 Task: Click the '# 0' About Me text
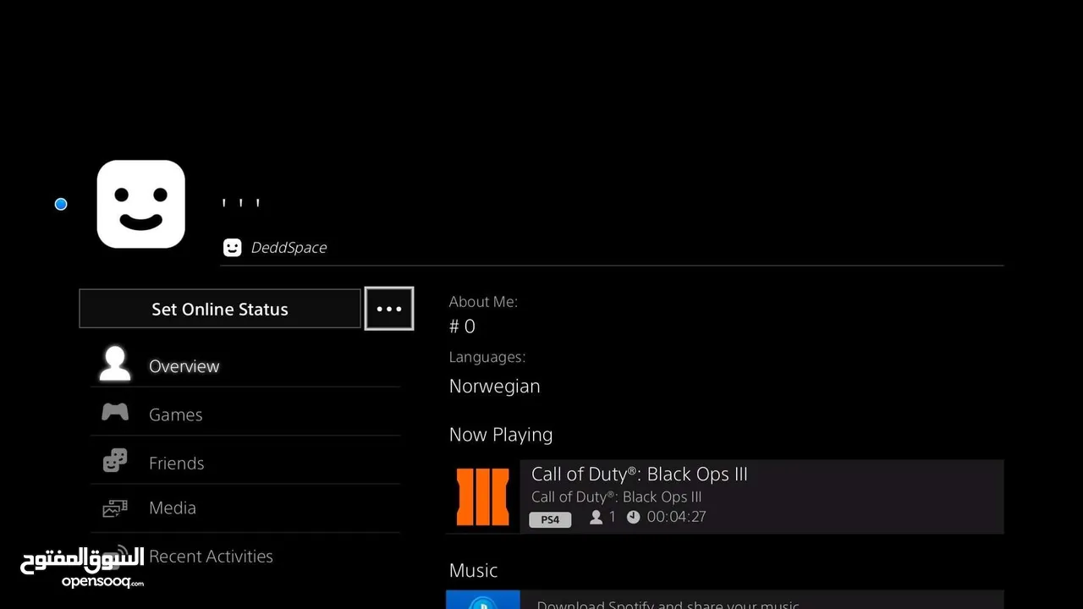462,326
